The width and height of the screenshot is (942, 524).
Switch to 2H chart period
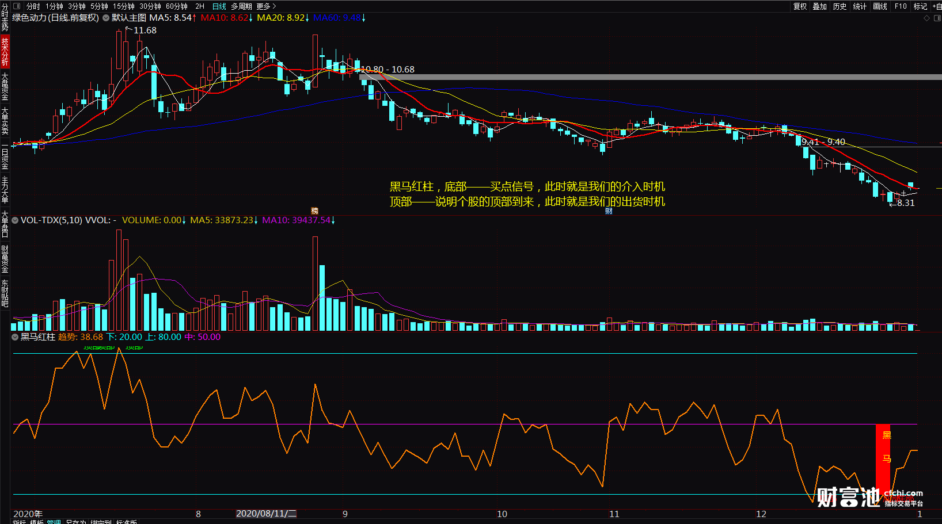click(200, 6)
